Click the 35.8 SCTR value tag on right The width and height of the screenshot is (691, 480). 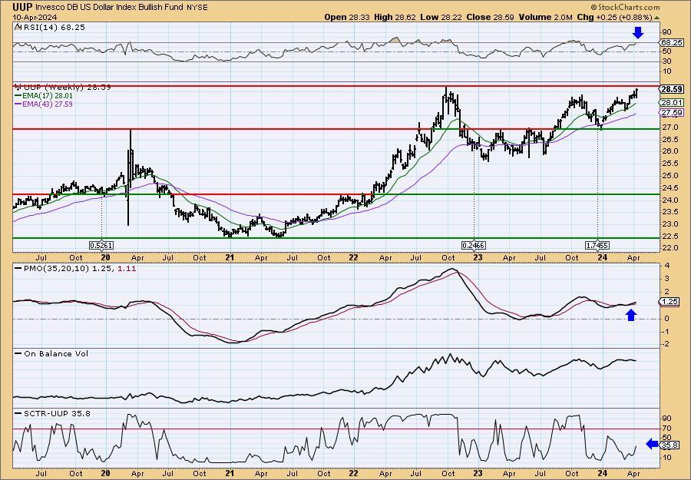[x=670, y=445]
